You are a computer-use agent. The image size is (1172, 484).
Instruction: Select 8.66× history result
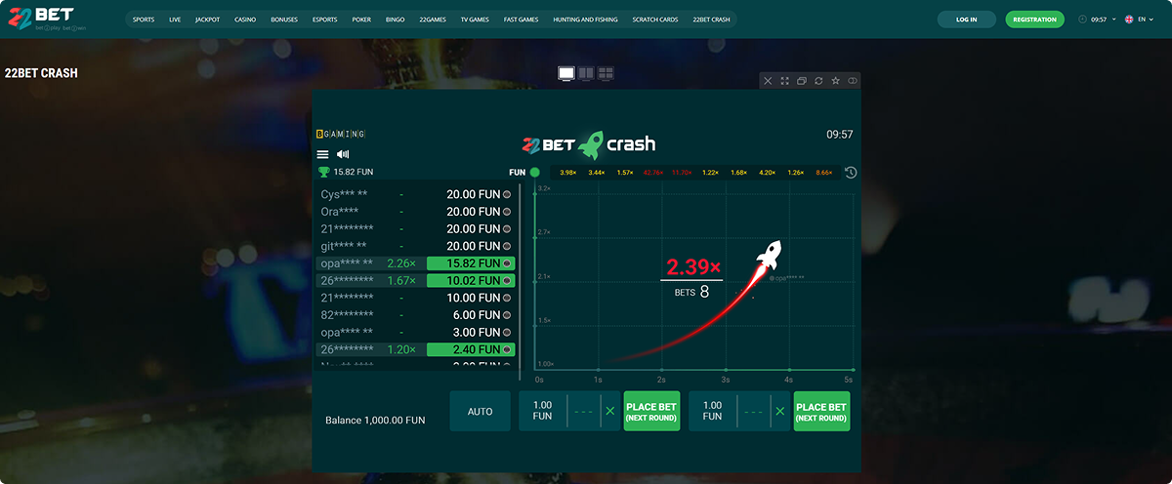tap(824, 173)
